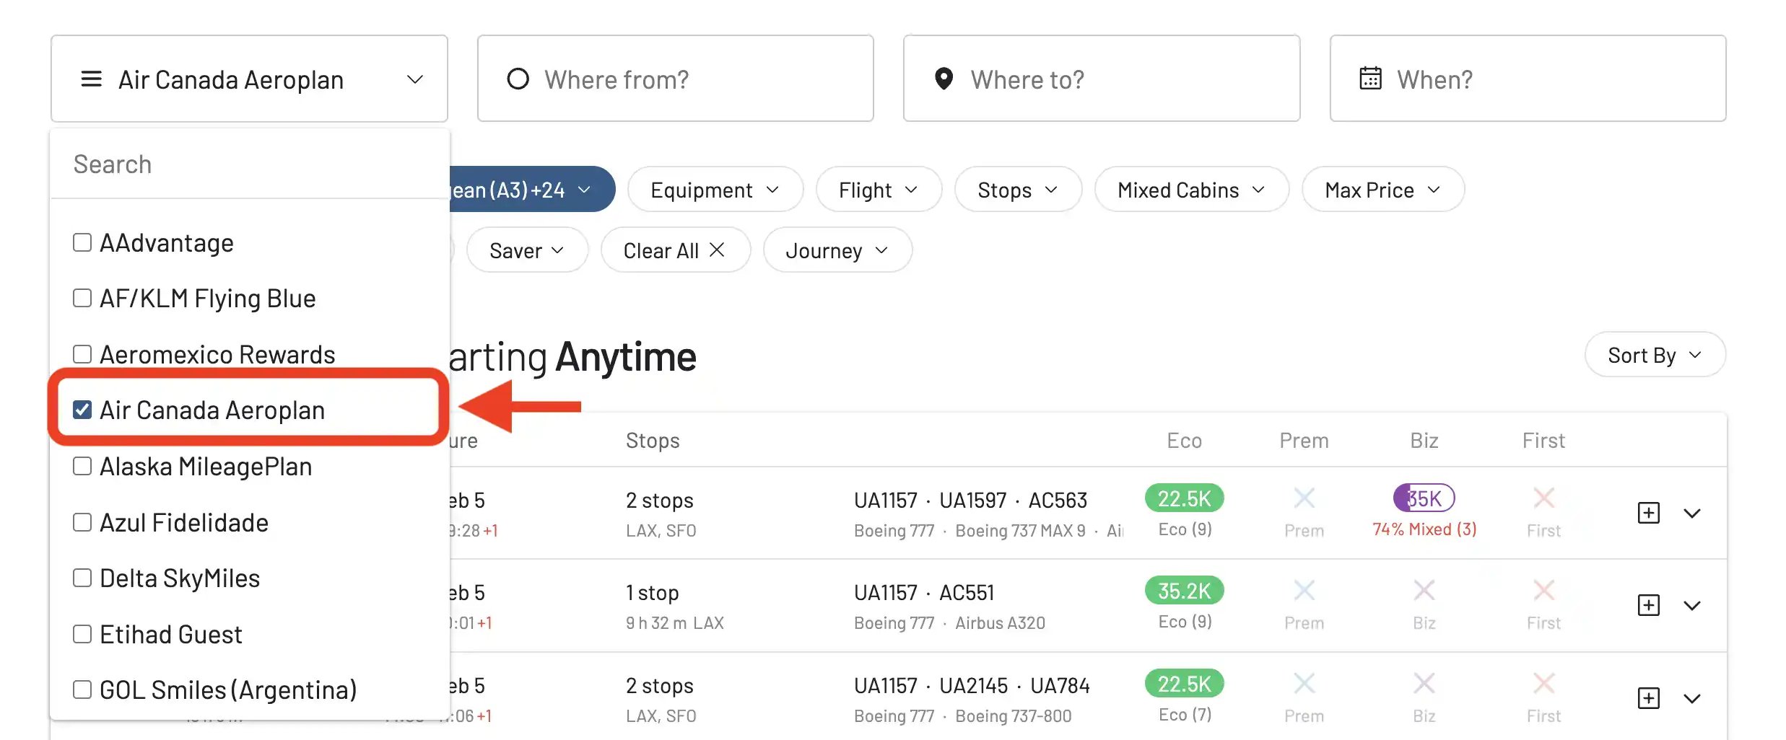
Task: Click the Where from input field
Action: (x=675, y=79)
